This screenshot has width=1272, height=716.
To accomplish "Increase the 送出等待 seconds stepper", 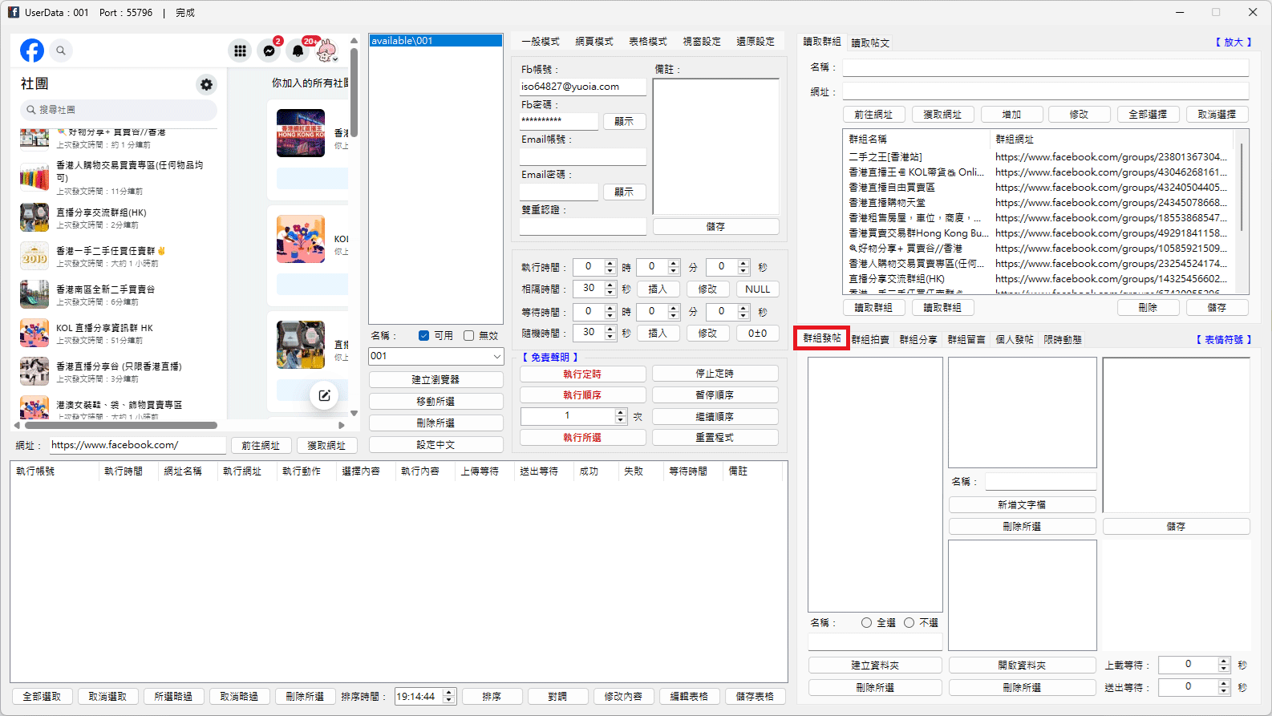I will [1224, 684].
